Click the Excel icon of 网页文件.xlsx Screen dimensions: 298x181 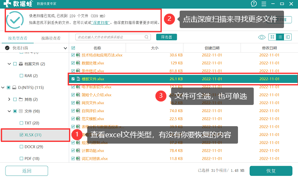pyautogui.click(x=78, y=103)
